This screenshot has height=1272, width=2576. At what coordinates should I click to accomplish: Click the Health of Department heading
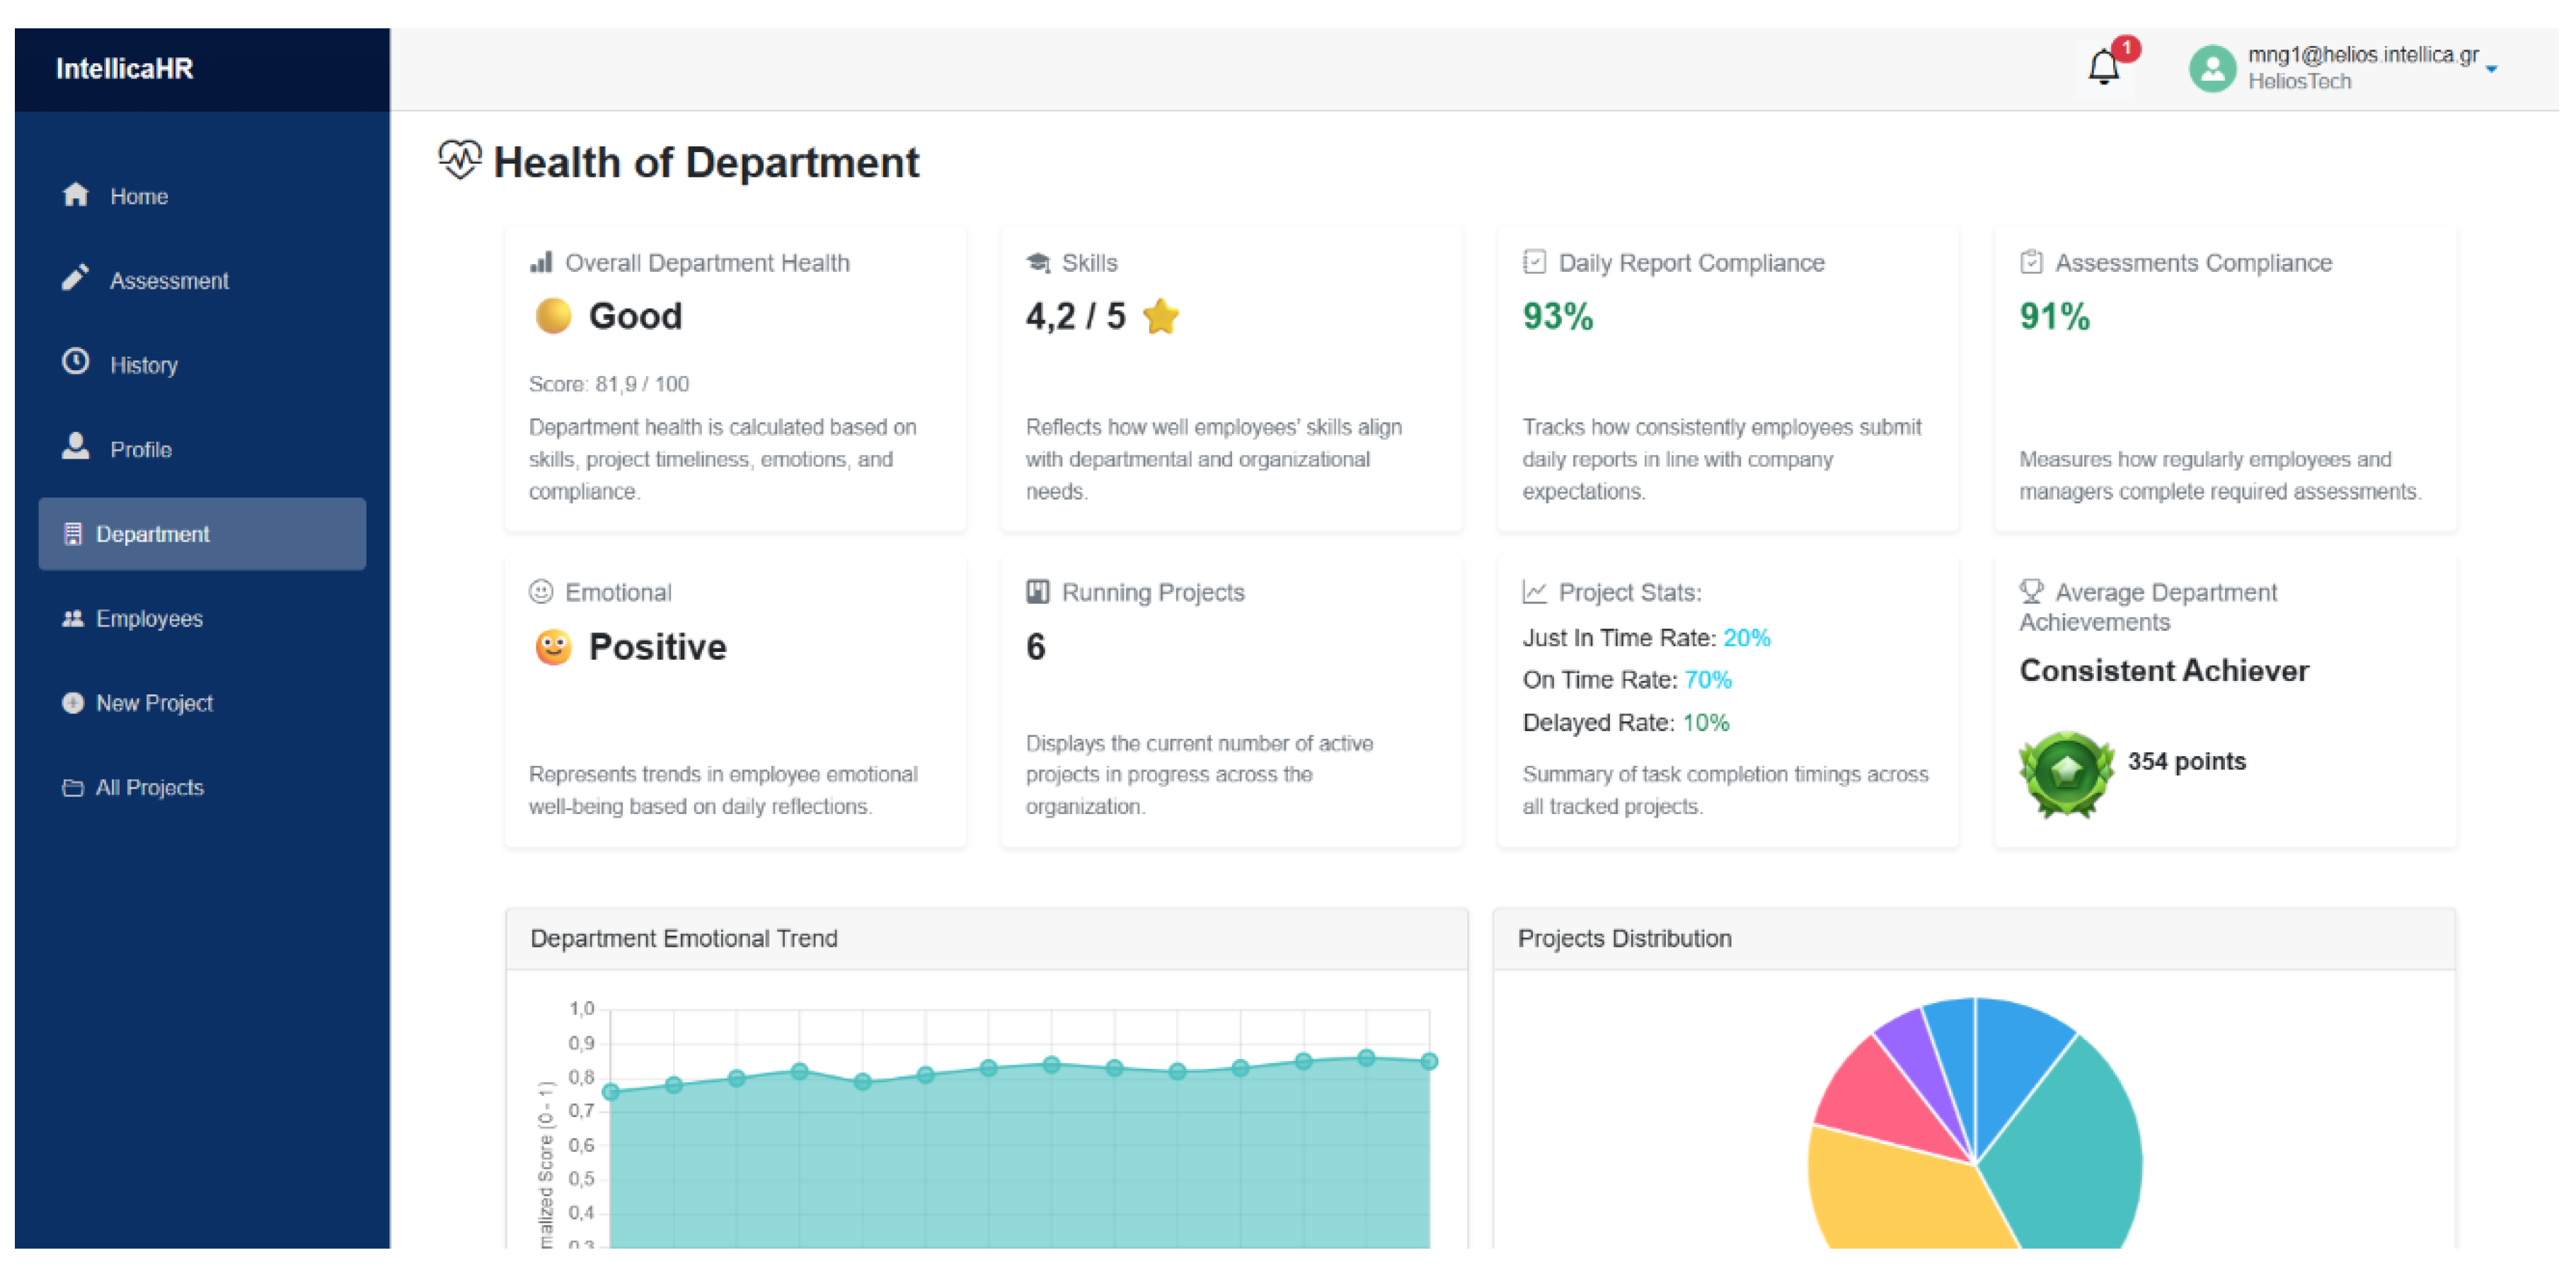point(706,162)
